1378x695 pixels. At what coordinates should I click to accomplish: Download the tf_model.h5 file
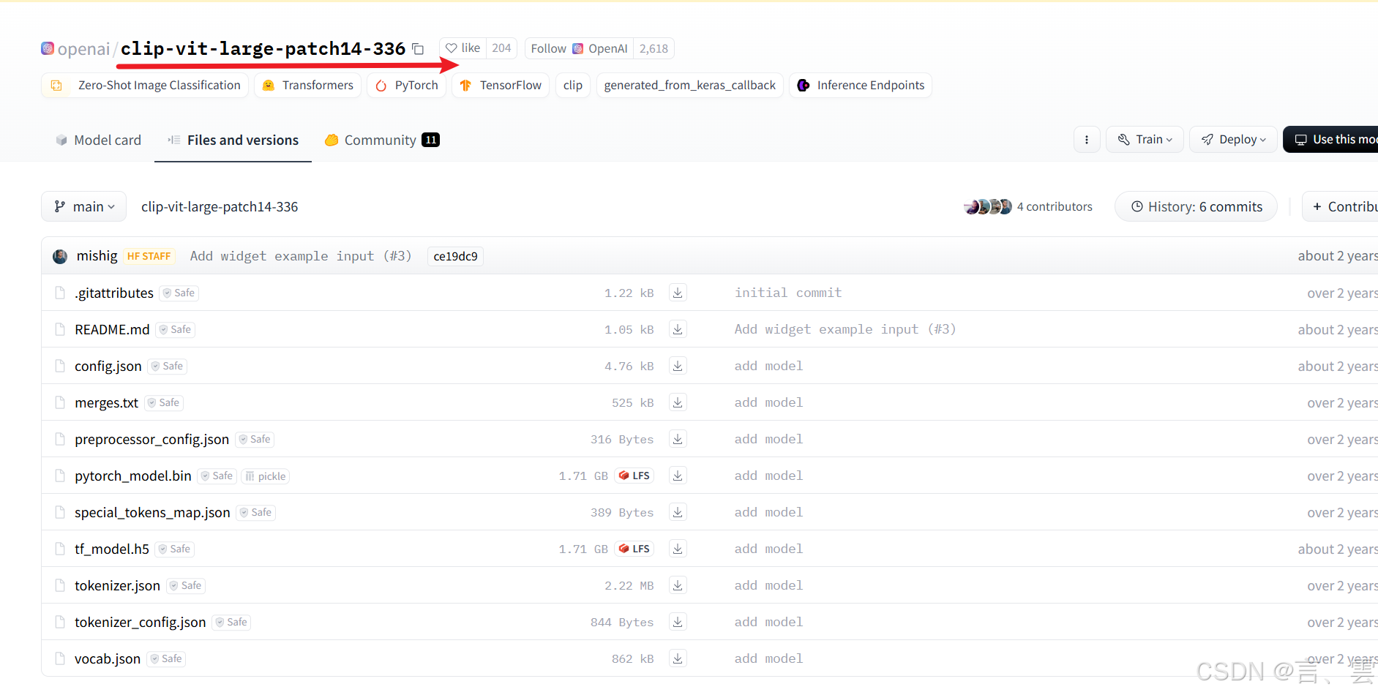pos(678,549)
